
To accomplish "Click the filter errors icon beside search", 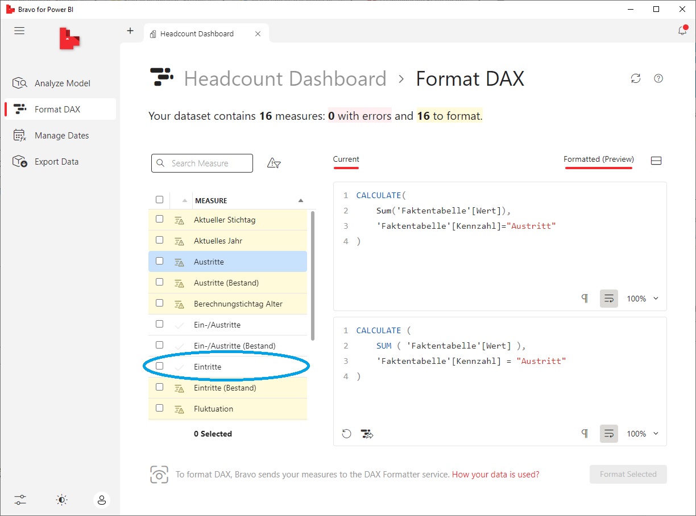I will 274,162.
